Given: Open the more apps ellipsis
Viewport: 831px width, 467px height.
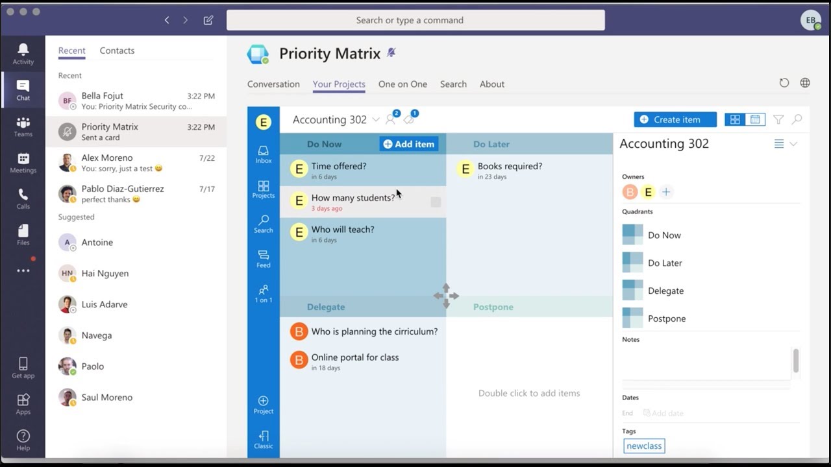Looking at the screenshot, I should 23,270.
